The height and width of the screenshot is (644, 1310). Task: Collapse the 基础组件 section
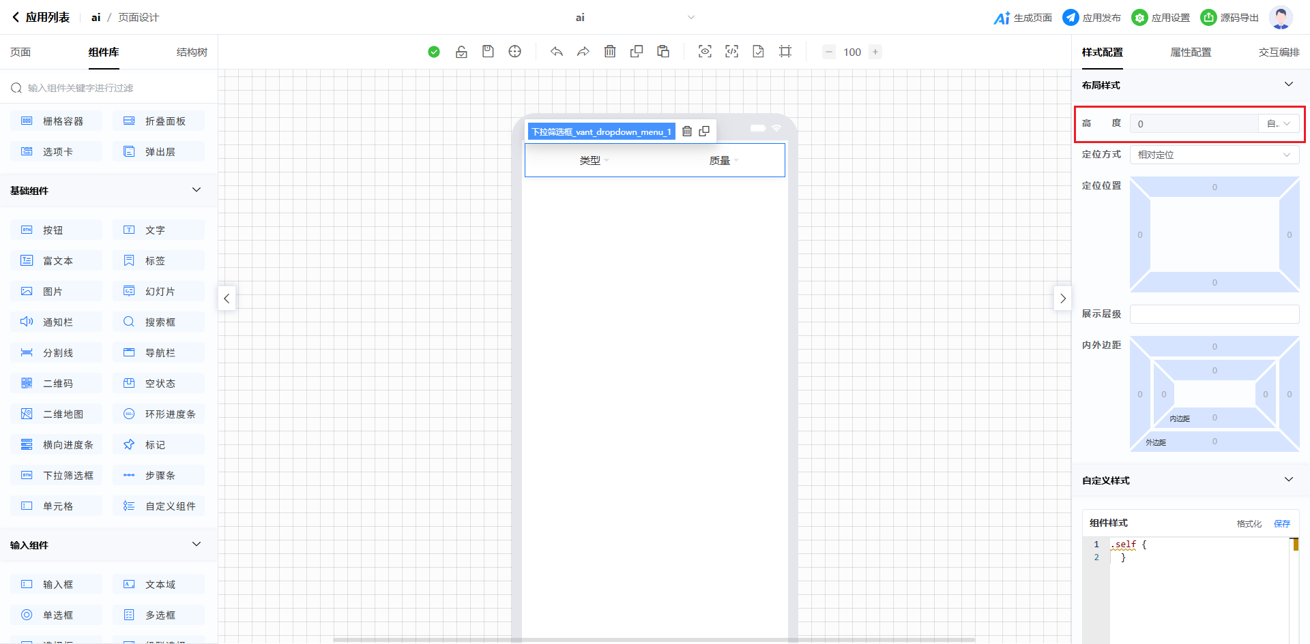196,190
